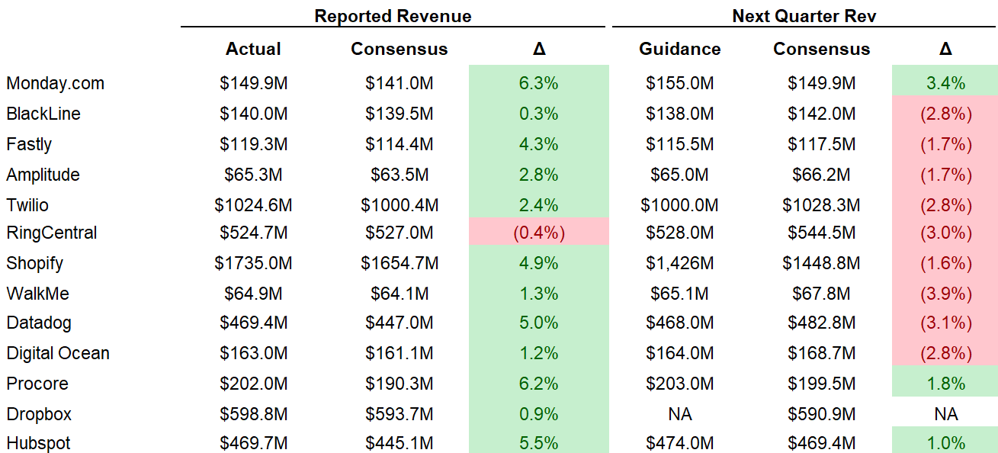The image size is (998, 453).
Task: Click Twilio's $1028.3M next quarter consensus
Action: click(821, 205)
